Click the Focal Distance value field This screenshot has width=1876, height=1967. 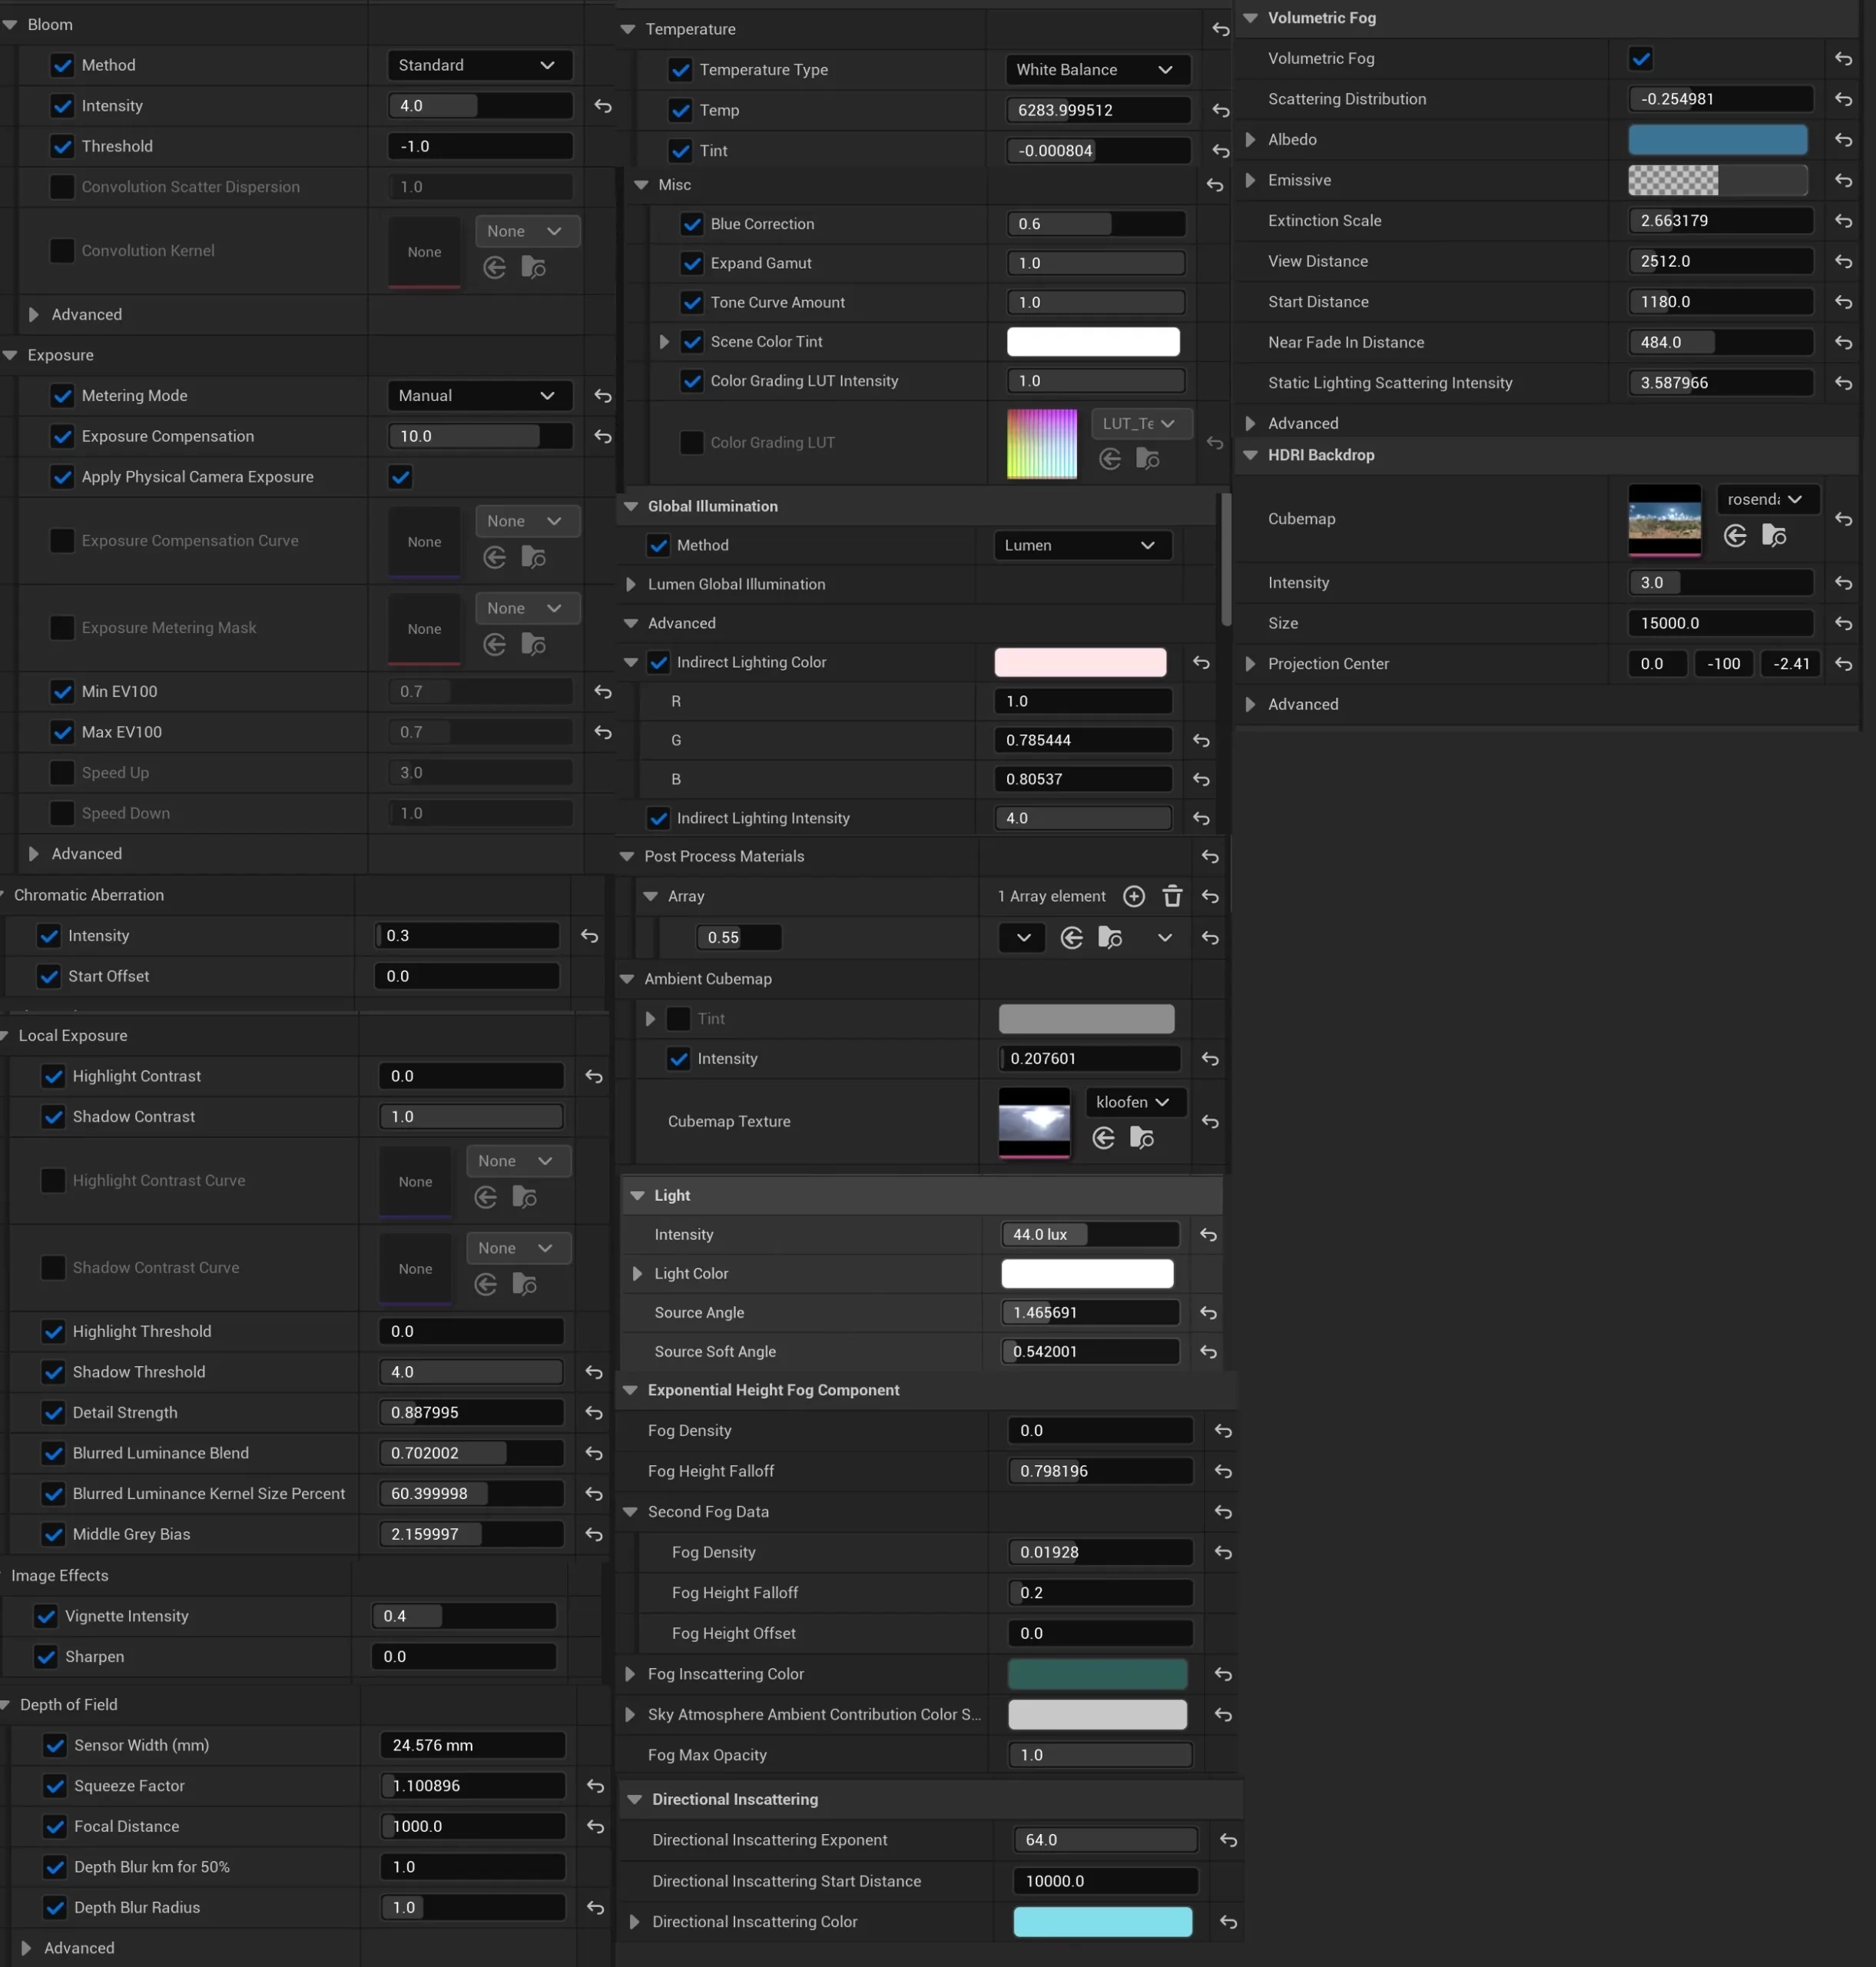click(x=473, y=1827)
